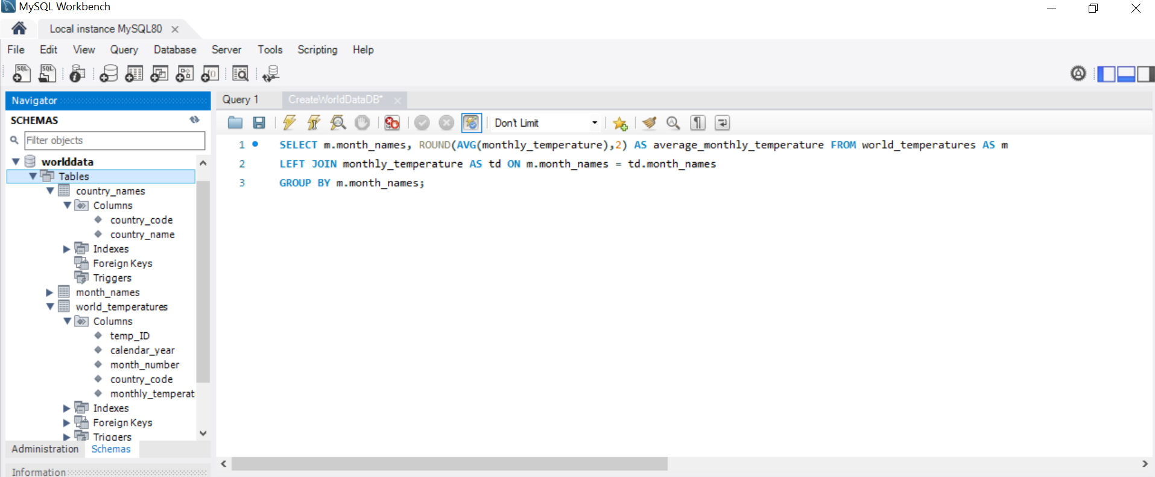Focus the Filter objects search field
Screen dimensions: 1155x477
[115, 141]
